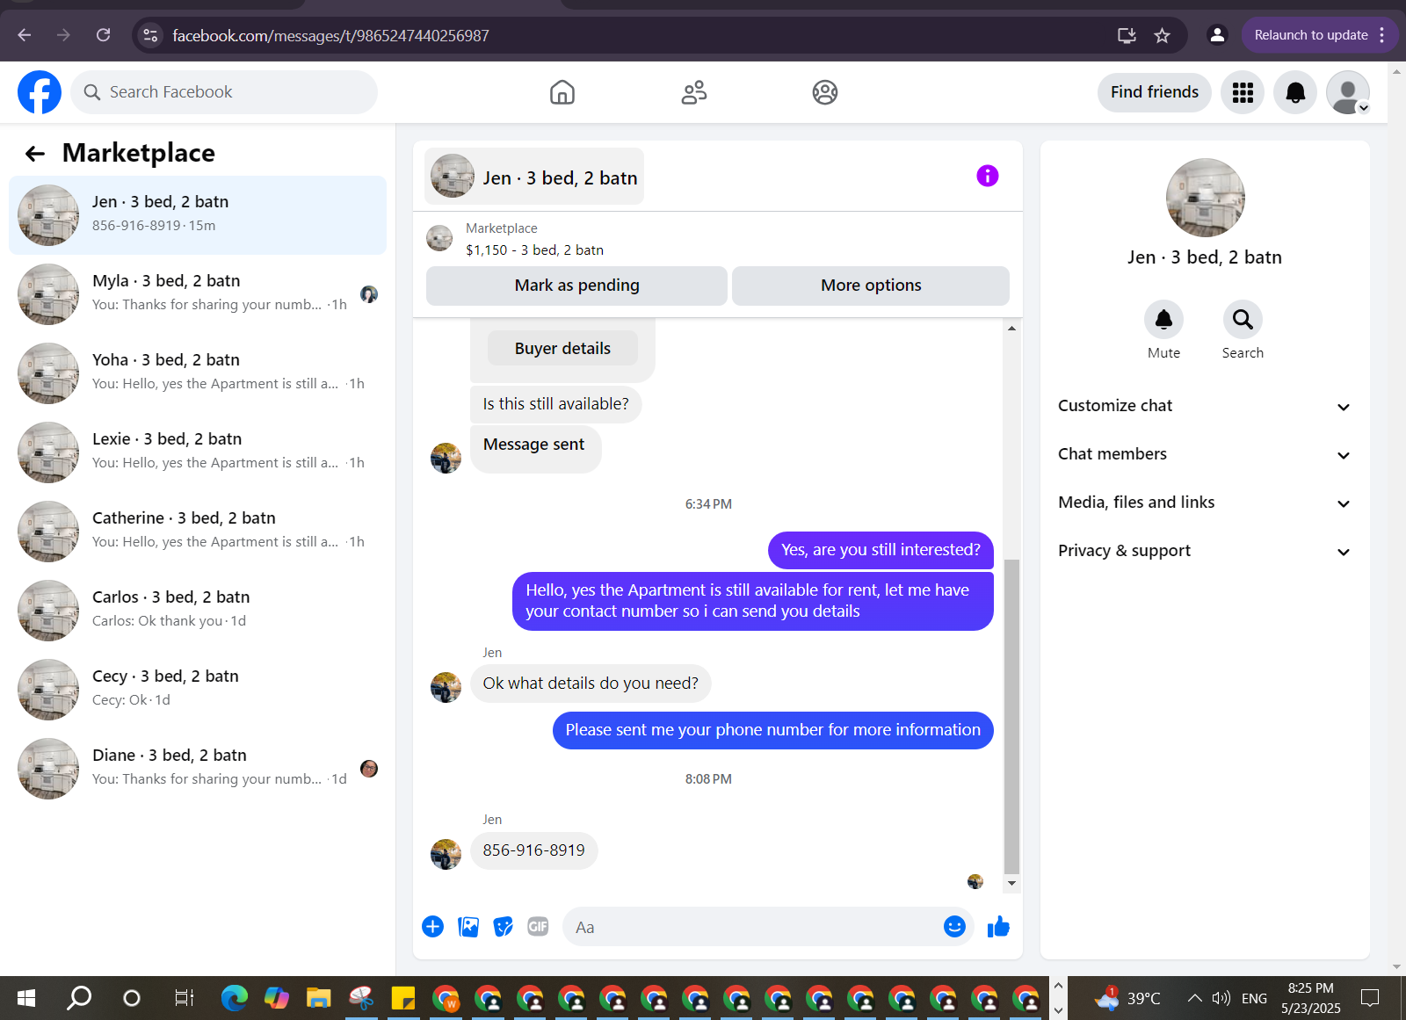Go back with the browser back arrow

pos(25,35)
